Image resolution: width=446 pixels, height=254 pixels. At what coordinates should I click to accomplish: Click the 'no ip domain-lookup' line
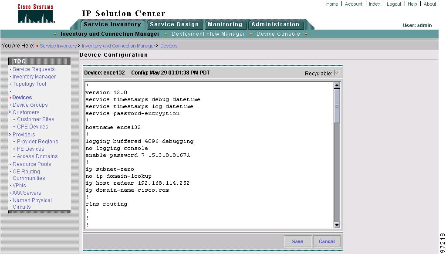point(118,176)
